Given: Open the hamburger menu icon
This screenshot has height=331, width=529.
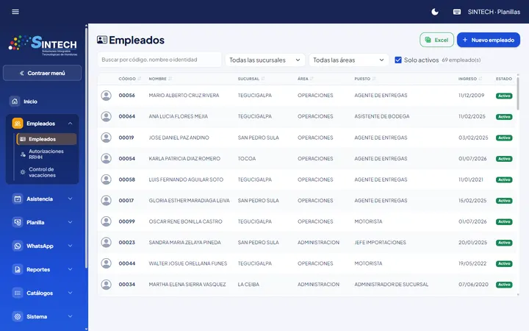Looking at the screenshot, I should click(15, 12).
